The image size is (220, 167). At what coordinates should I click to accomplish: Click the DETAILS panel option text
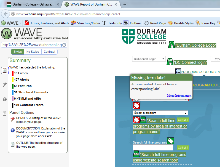[x=39, y=120]
